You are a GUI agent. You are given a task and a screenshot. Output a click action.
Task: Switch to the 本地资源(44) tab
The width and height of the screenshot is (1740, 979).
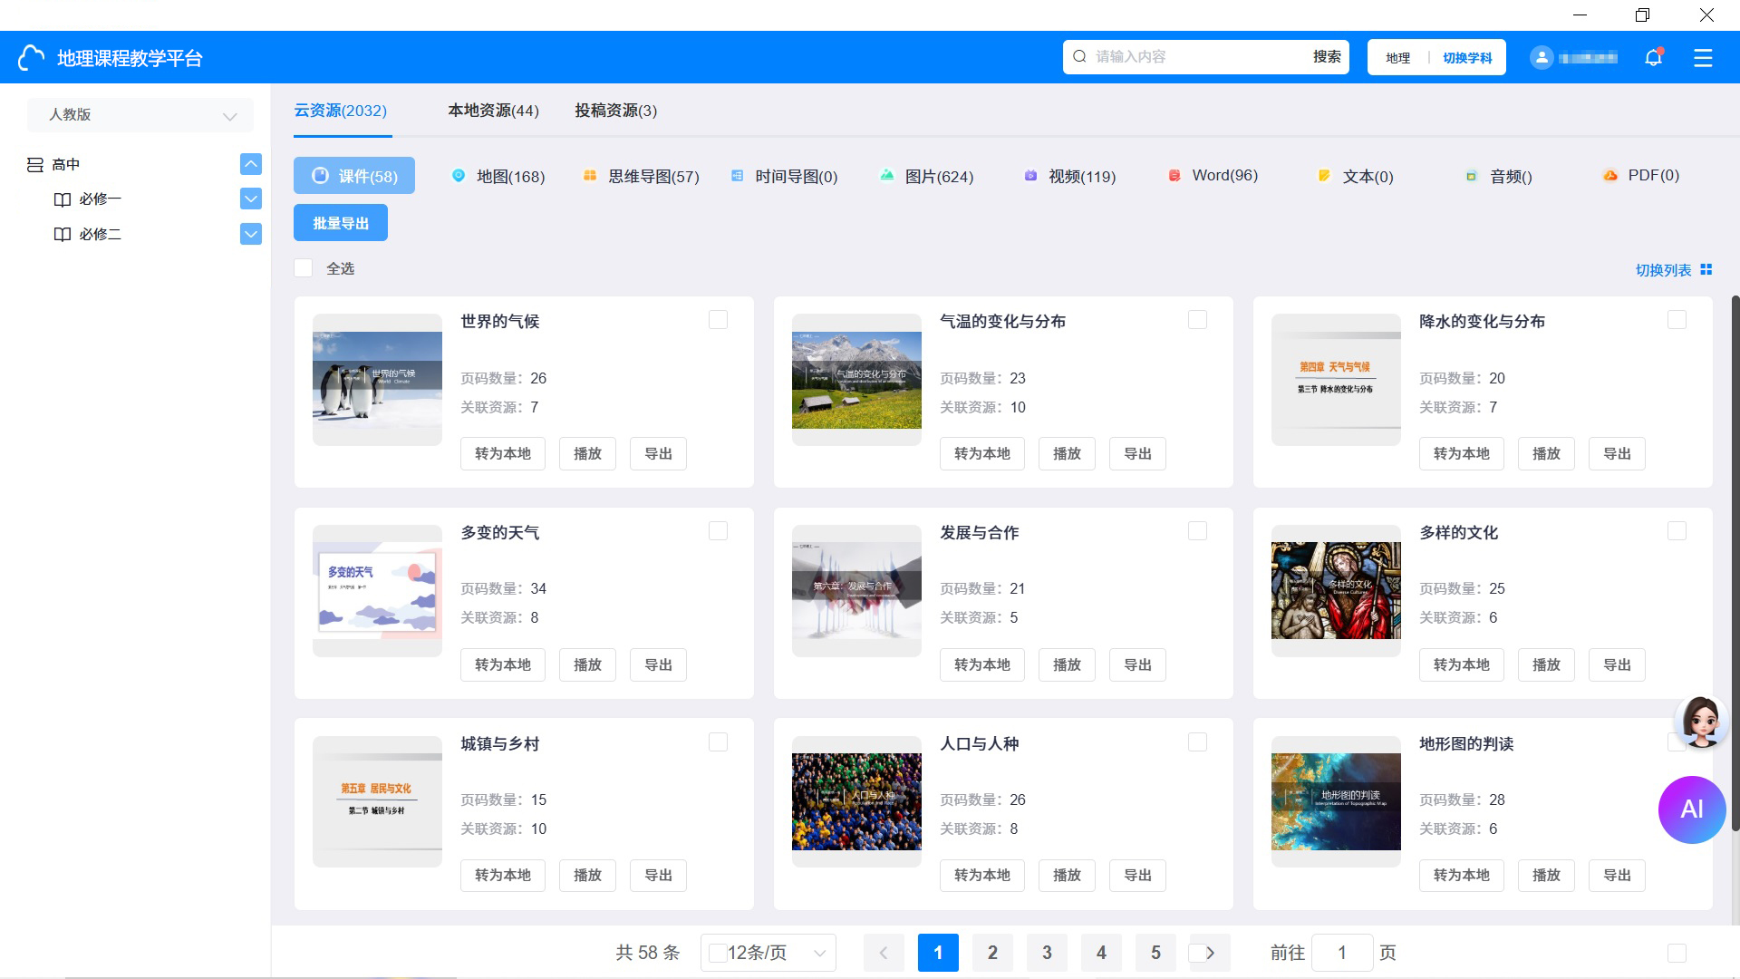coord(493,111)
